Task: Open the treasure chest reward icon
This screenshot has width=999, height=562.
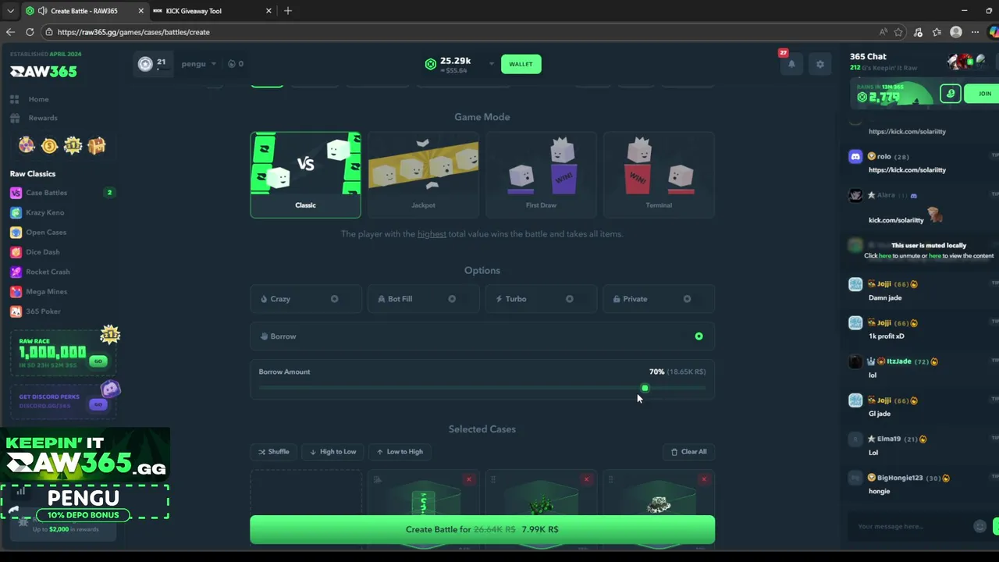Action: [x=96, y=145]
